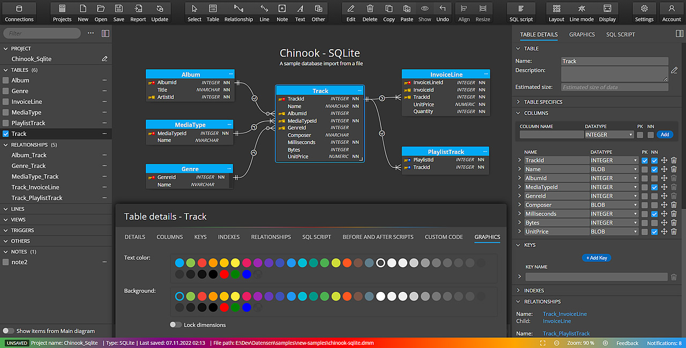Open the KEYS tab in Table details
The image size is (686, 348).
(200, 237)
